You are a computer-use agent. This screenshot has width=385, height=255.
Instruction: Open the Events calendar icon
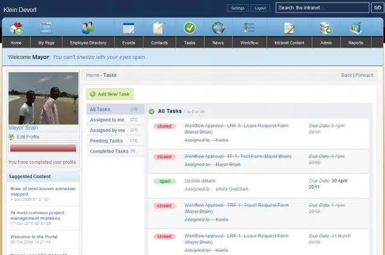point(129,28)
